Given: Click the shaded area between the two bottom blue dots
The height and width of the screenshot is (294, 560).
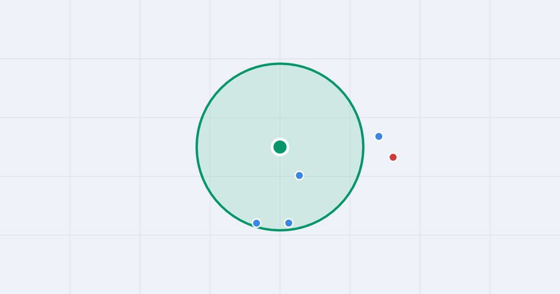Looking at the screenshot, I should pyautogui.click(x=273, y=222).
